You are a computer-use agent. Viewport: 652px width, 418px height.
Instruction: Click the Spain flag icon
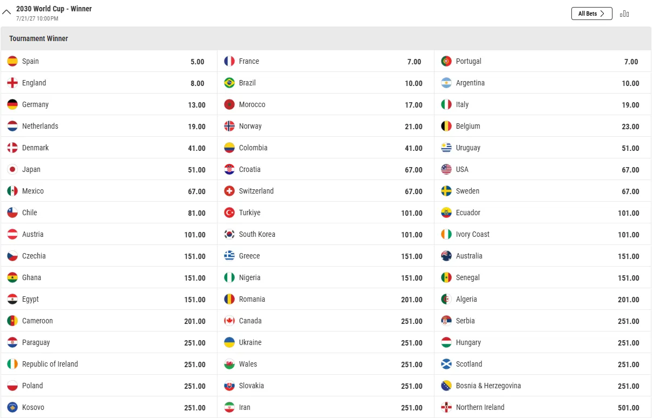12,61
